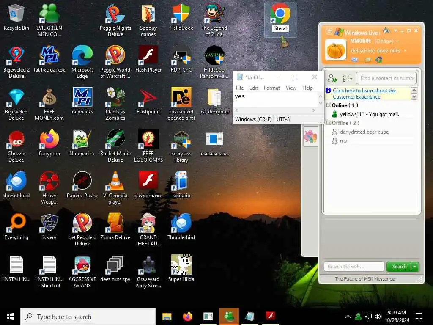Open File Explorer from the taskbar
The image size is (433, 325).
coord(167,317)
